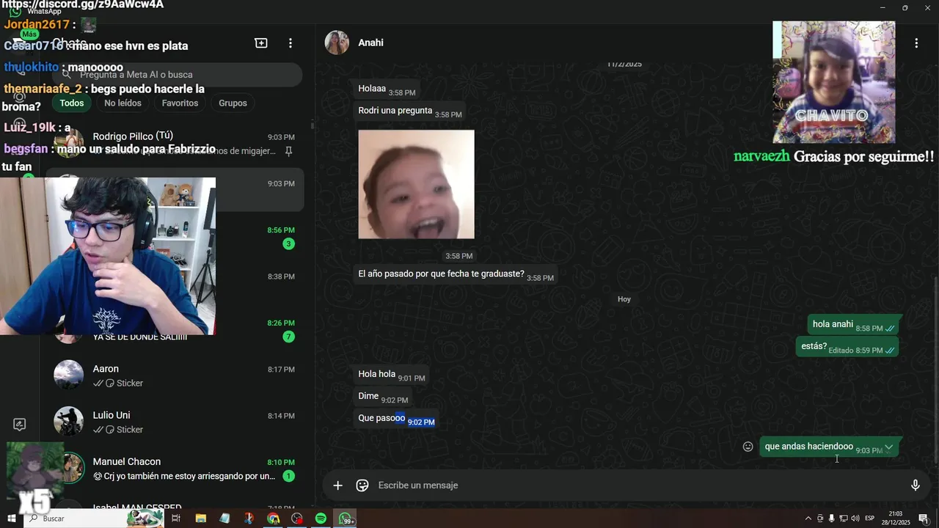Viewport: 939px width, 528px height.
Task: Expand hidden system tray icons arrow
Action: pos(808,518)
